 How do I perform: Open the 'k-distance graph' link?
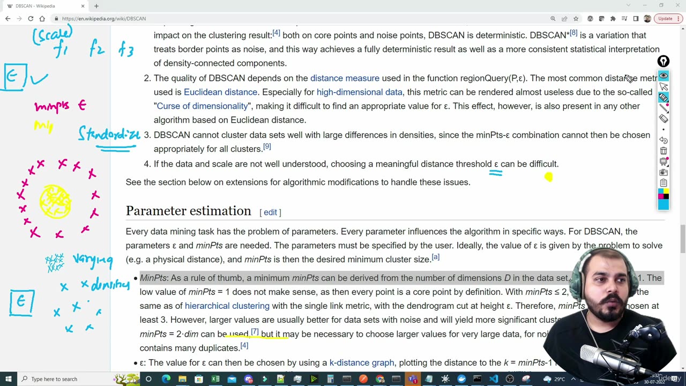362,363
